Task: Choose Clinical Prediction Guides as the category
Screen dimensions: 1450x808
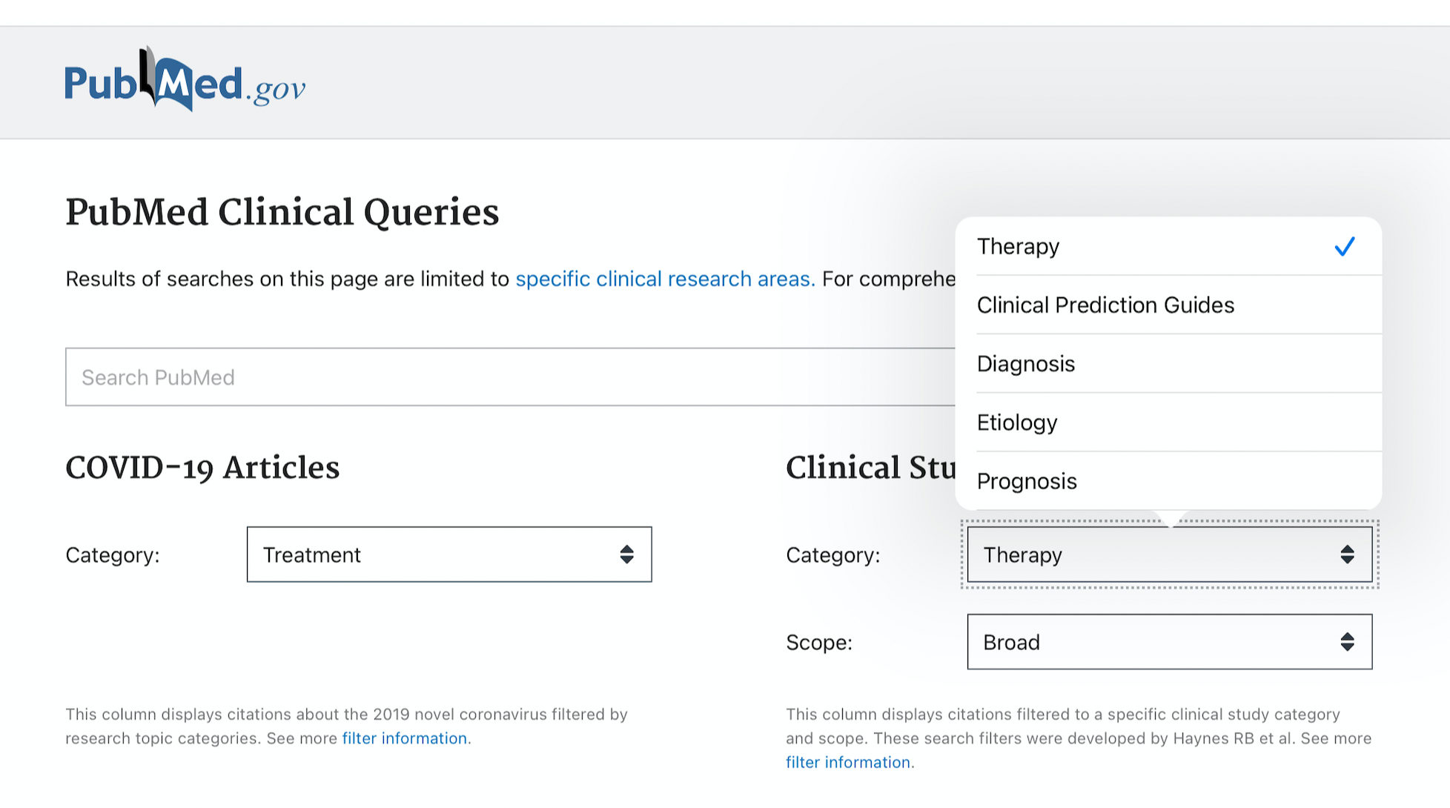Action: (1106, 305)
